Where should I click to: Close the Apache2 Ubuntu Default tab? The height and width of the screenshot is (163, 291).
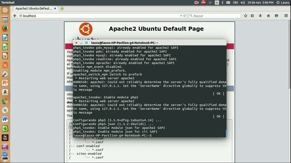click(x=55, y=9)
